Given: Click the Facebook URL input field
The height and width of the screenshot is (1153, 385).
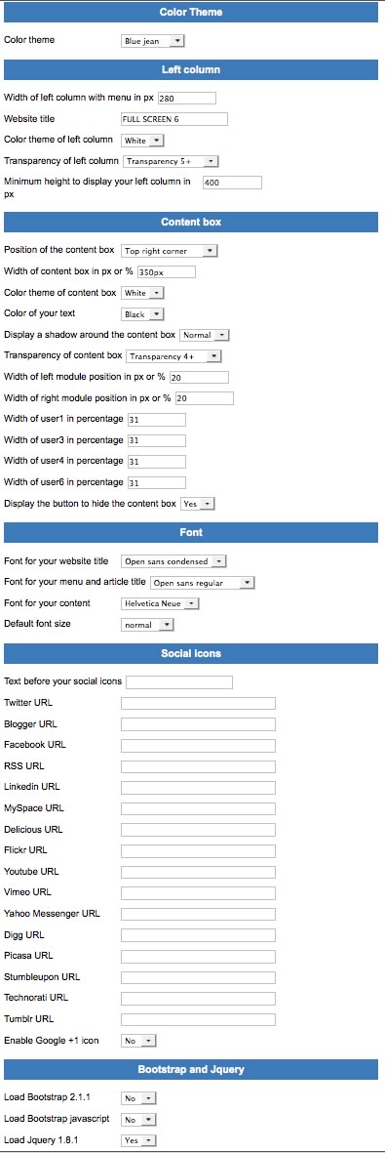Looking at the screenshot, I should point(198,746).
